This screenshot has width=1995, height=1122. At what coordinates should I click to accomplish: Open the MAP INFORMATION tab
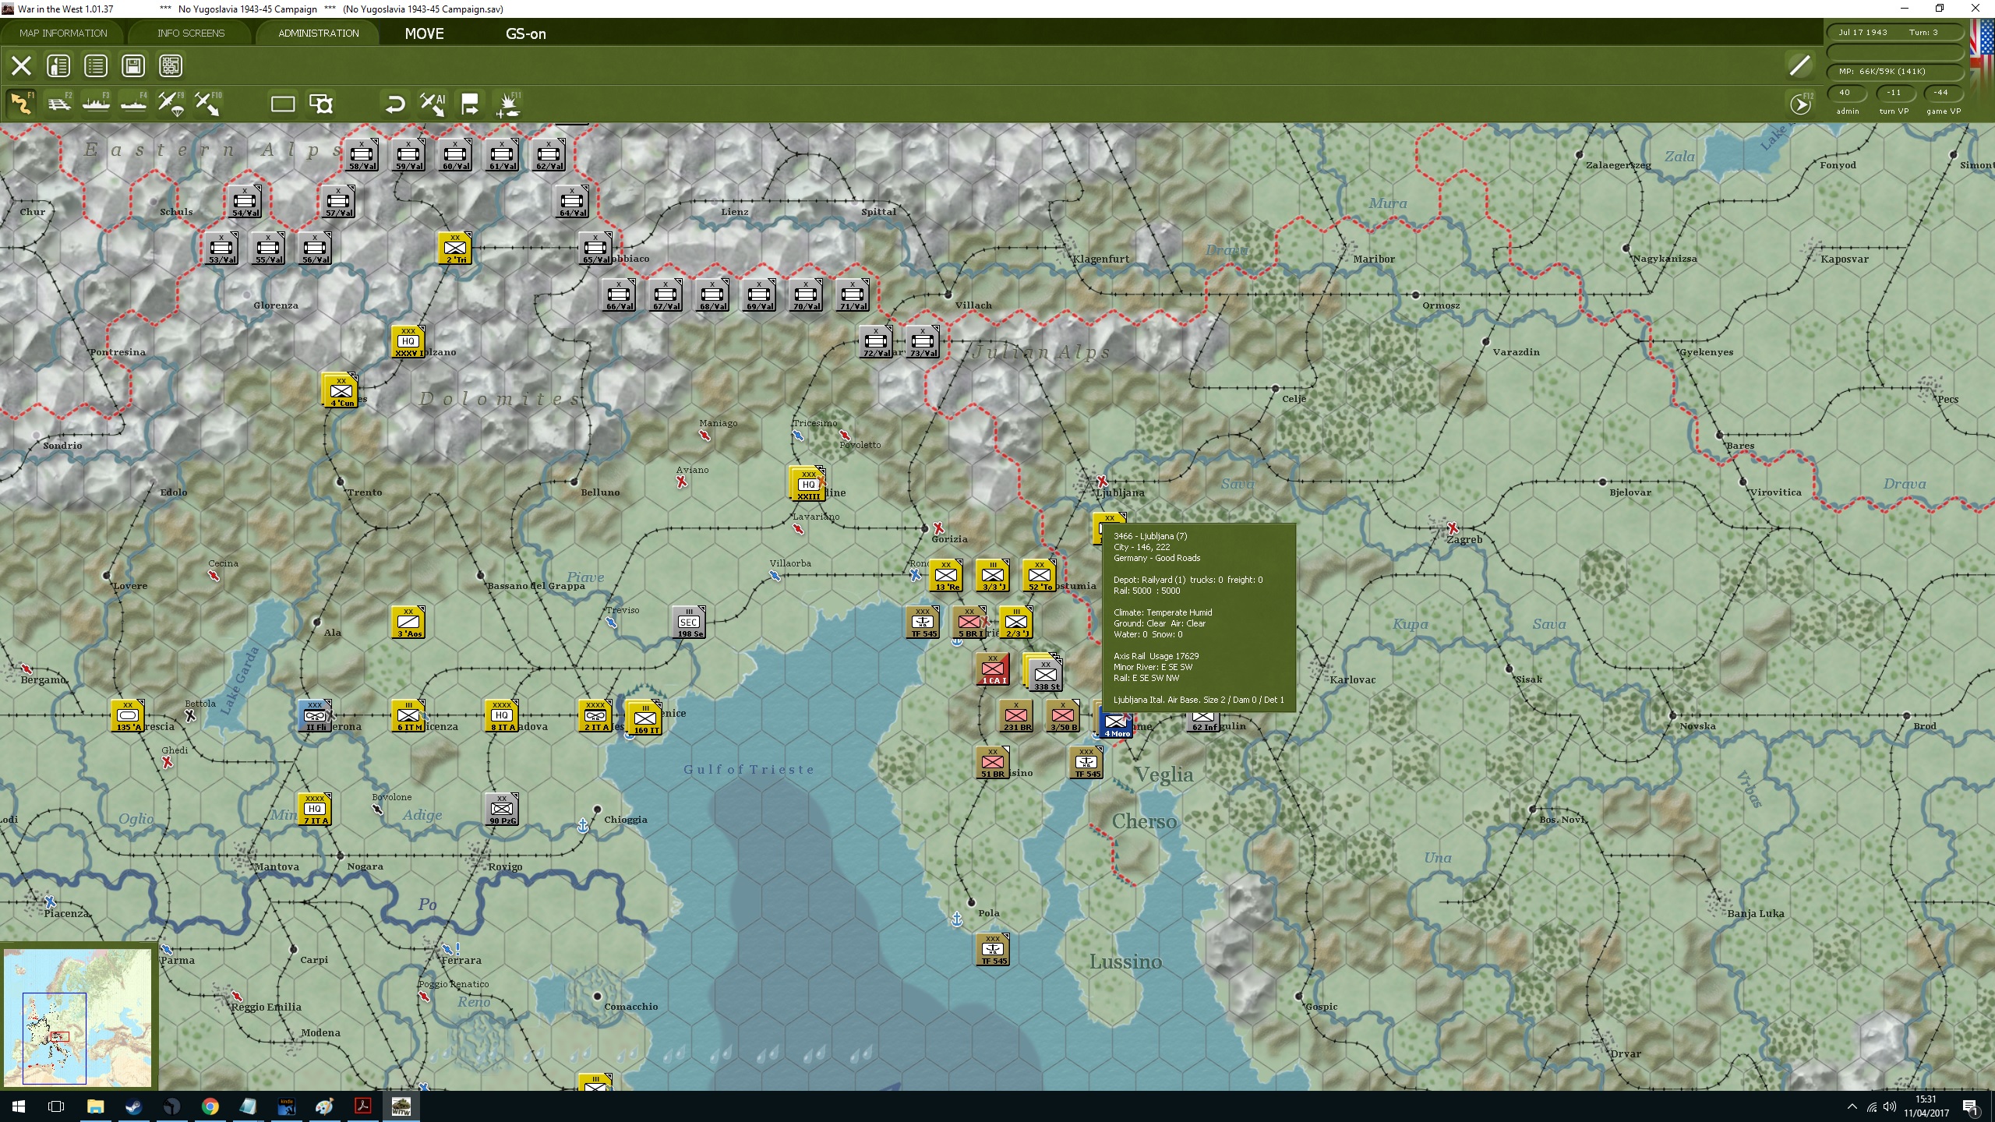(63, 33)
